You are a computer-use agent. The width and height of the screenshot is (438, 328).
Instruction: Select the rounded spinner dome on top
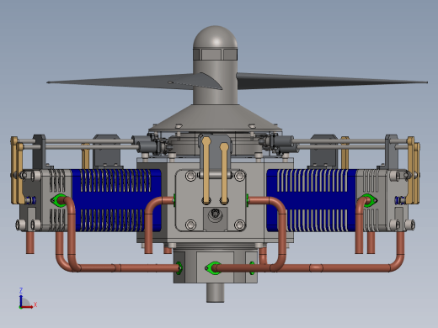[215, 37]
